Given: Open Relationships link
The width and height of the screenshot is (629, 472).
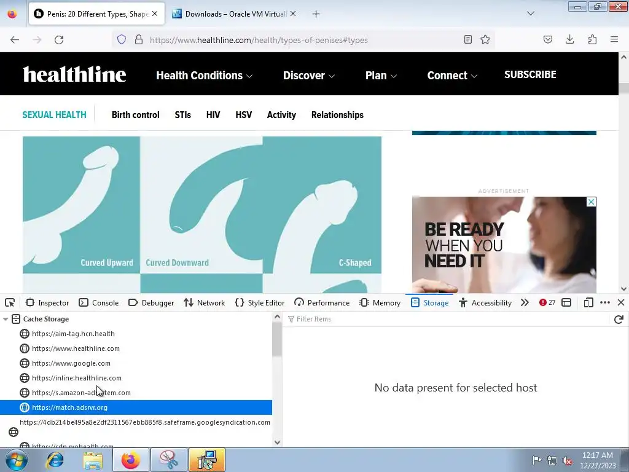Looking at the screenshot, I should (x=337, y=115).
